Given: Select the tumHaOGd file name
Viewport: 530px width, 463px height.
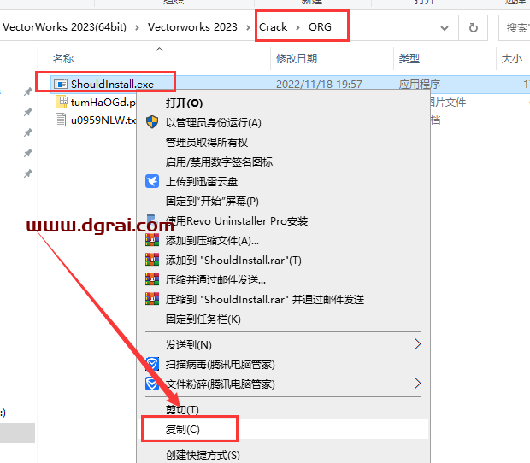Looking at the screenshot, I should [x=103, y=102].
